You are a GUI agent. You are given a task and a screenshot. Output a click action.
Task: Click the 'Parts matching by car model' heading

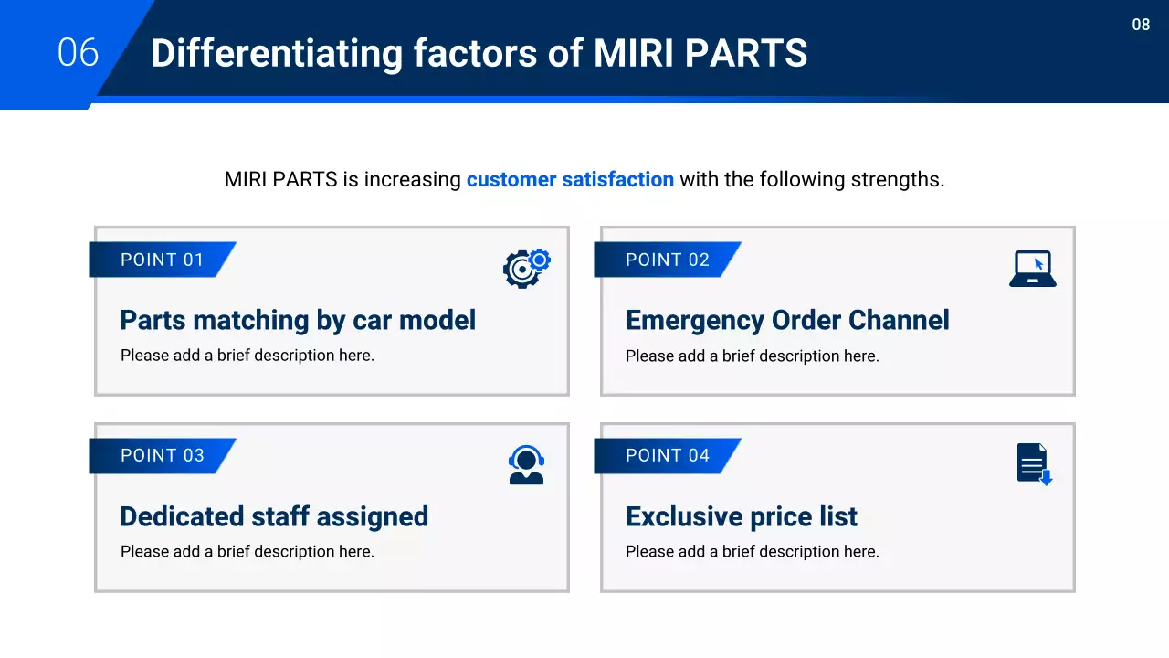coord(298,320)
